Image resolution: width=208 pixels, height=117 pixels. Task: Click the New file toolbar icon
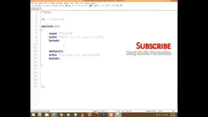click(32, 6)
